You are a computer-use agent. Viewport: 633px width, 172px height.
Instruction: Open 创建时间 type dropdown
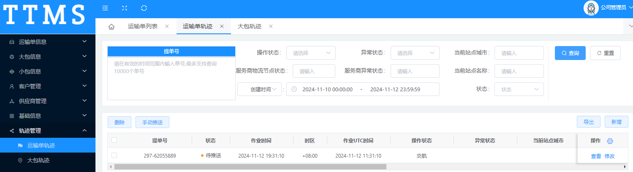coord(259,89)
